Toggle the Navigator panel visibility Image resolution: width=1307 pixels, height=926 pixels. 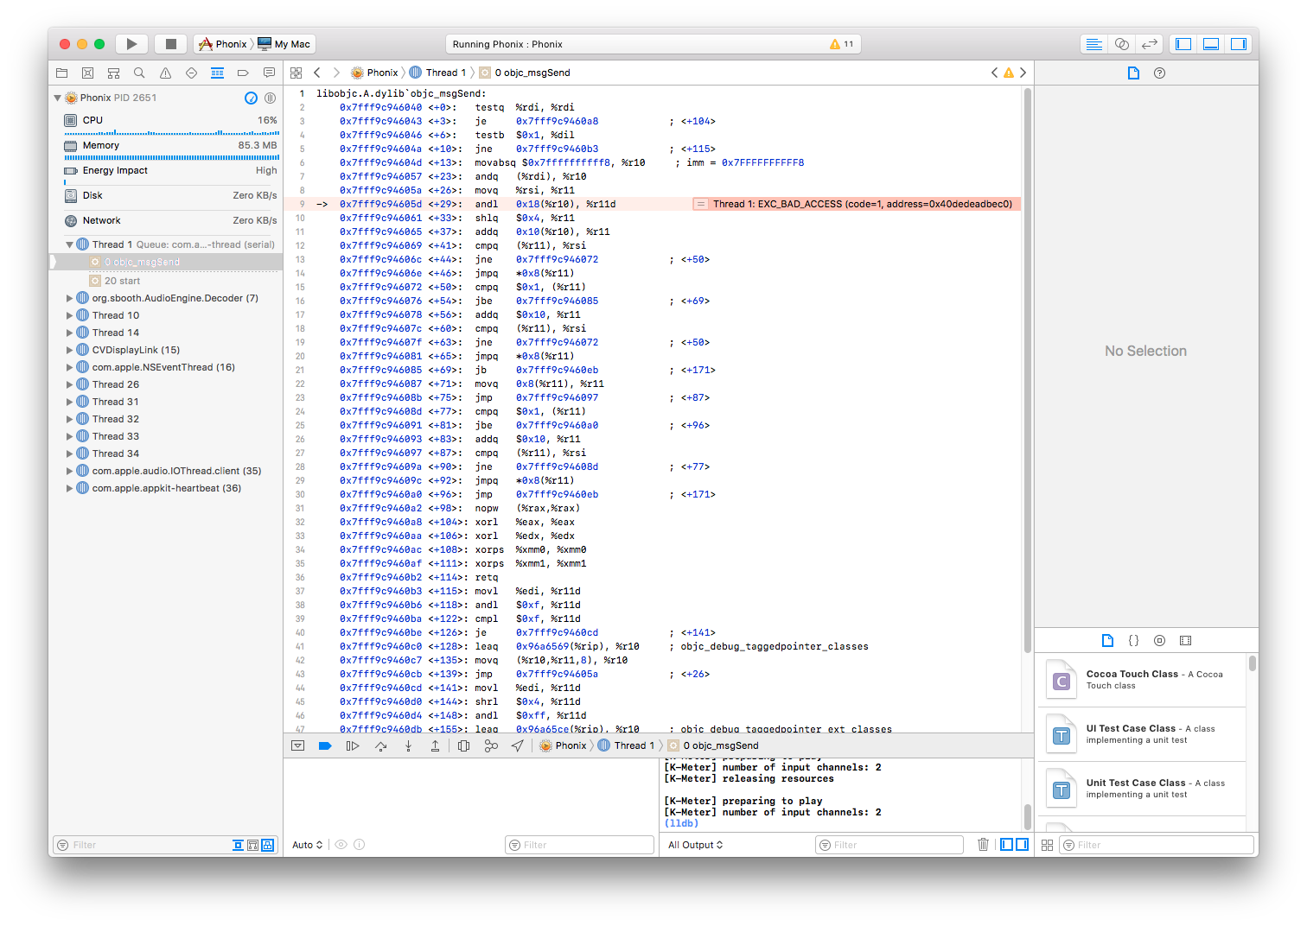(x=1183, y=44)
